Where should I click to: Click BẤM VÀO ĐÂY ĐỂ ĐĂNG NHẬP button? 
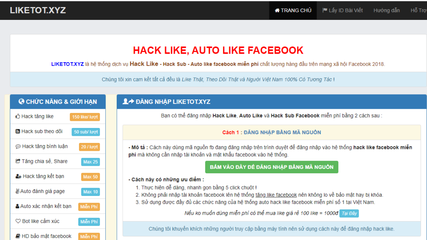272,167
